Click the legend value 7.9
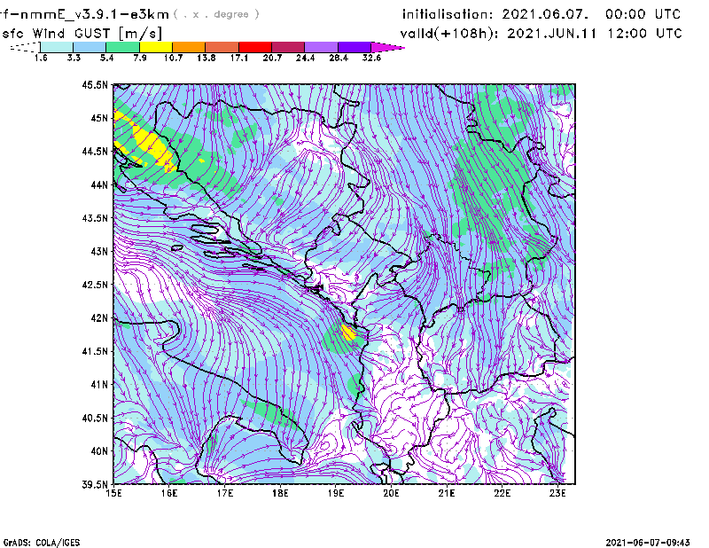709x548 pixels. (140, 58)
